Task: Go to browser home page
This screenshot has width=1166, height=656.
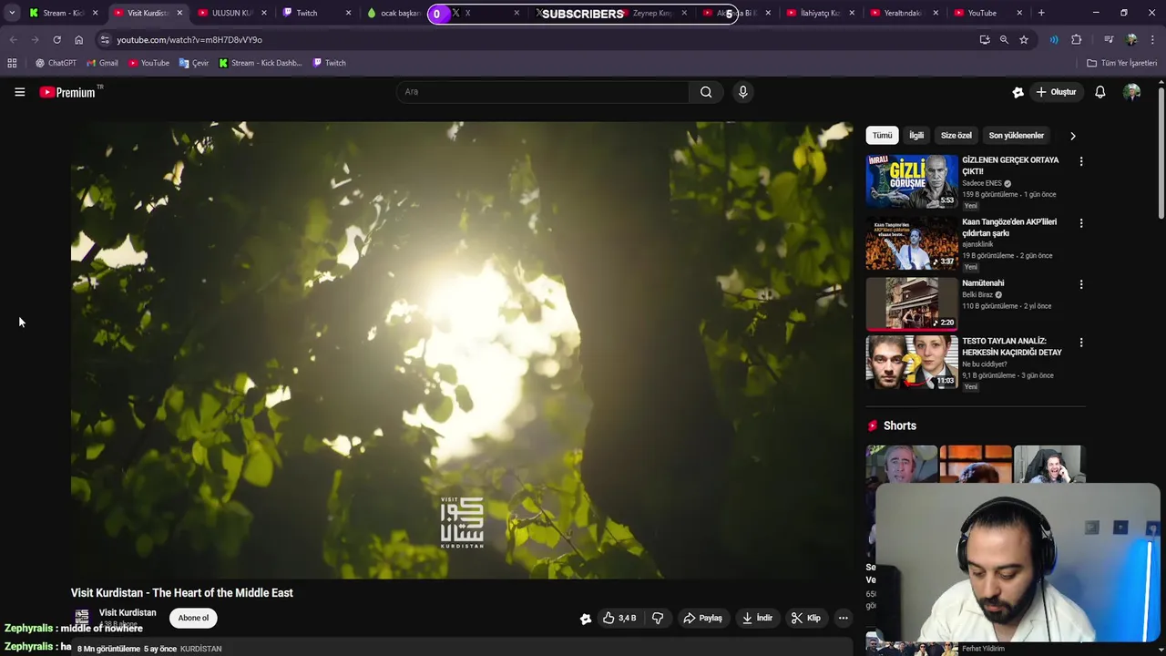Action: pyautogui.click(x=78, y=40)
